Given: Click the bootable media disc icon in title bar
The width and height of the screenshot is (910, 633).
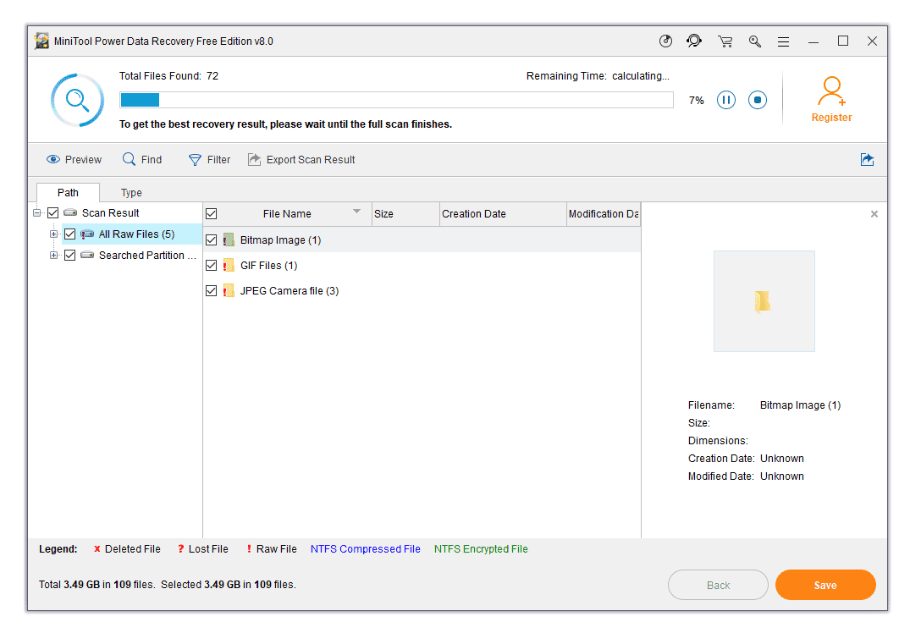Looking at the screenshot, I should 665,41.
